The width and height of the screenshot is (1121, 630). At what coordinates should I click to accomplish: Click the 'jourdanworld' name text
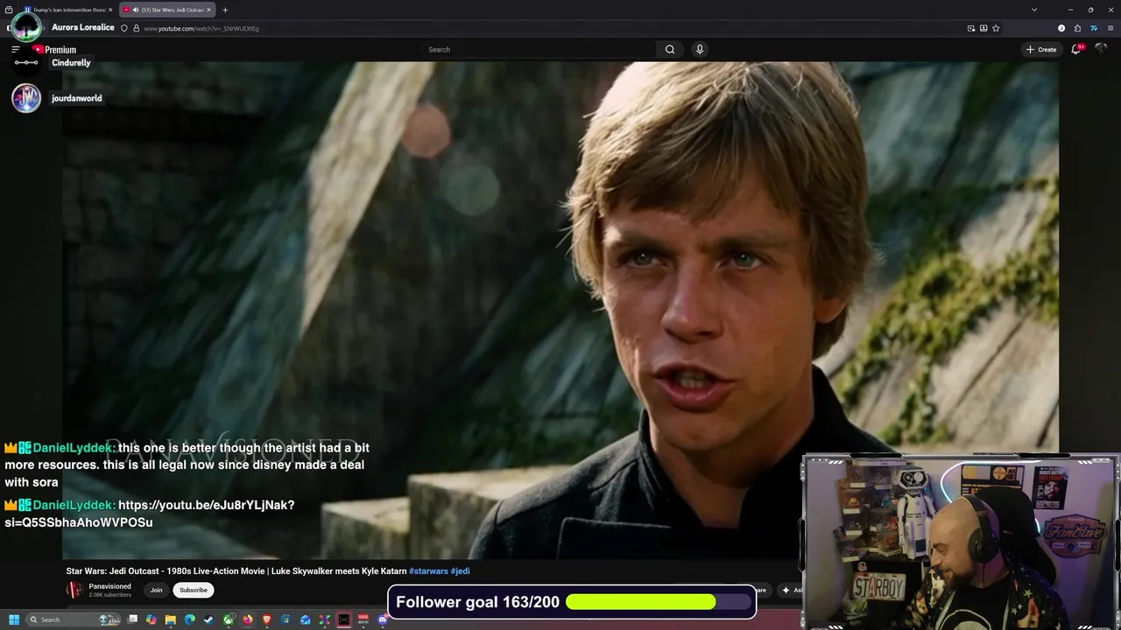(x=76, y=98)
